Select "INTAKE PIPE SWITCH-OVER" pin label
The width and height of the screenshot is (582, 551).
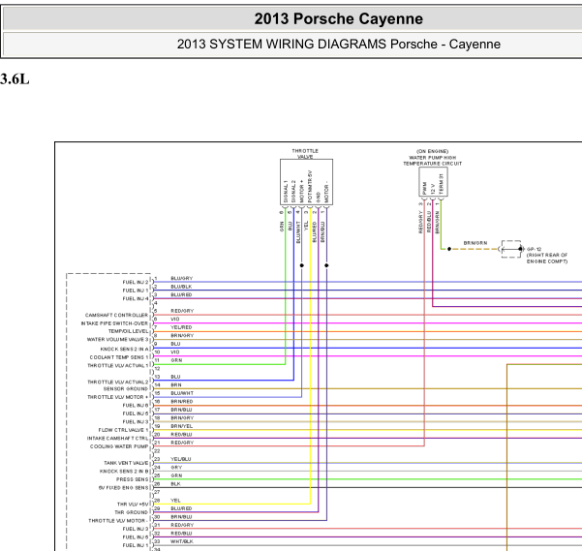[114, 323]
